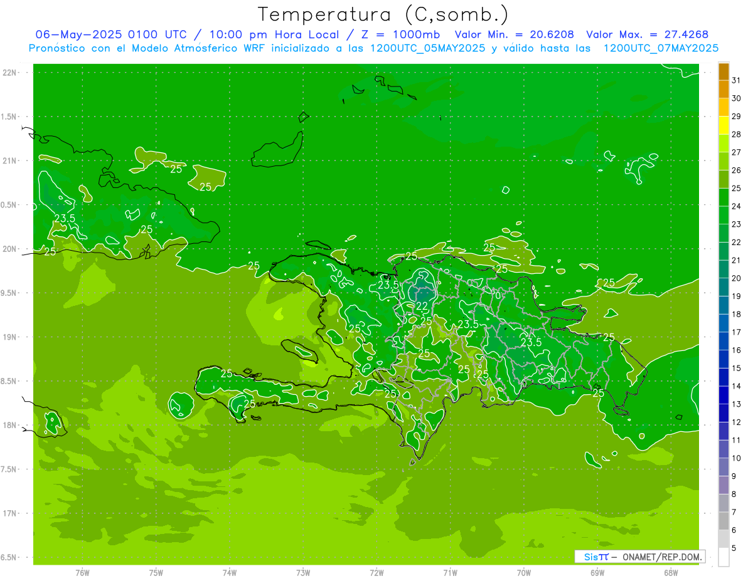Pick the white swatch at colorbar bottom

point(724,557)
